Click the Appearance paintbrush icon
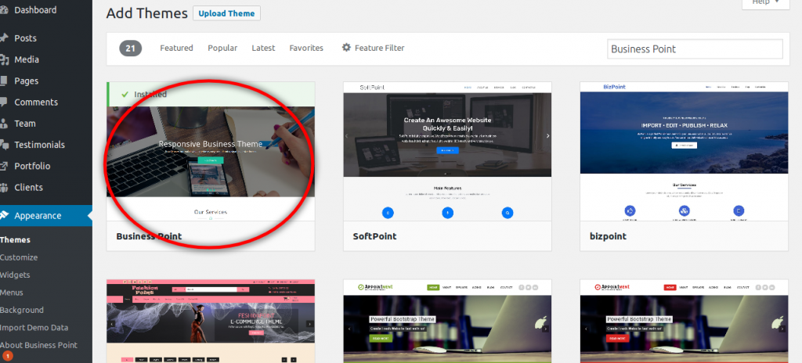This screenshot has width=802, height=363. point(4,215)
